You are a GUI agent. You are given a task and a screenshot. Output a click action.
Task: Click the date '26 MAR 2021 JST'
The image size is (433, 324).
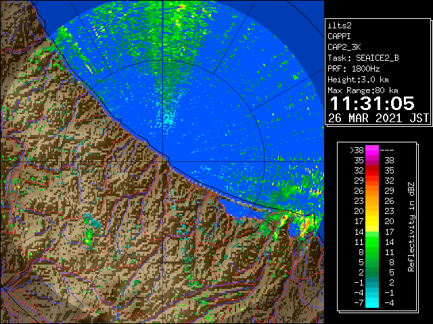(x=379, y=118)
